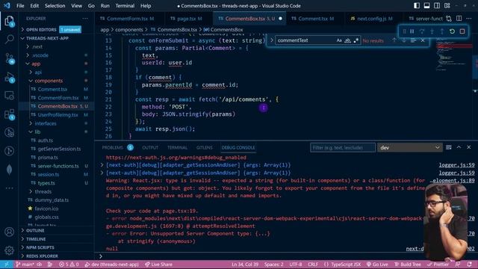Image resolution: width=478 pixels, height=269 pixels.
Task: Open prisma.ts file in explorer
Action: tap(48, 158)
